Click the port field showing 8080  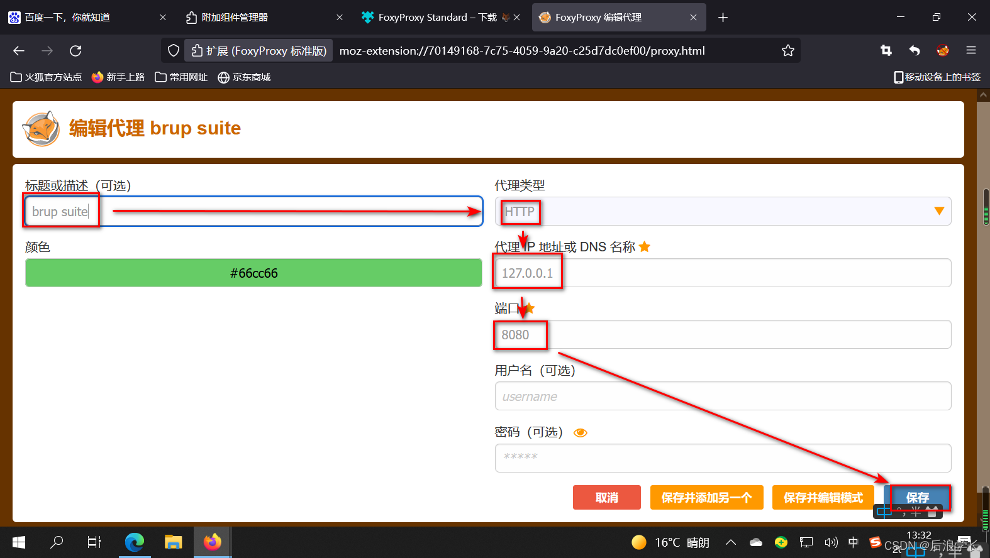point(723,334)
